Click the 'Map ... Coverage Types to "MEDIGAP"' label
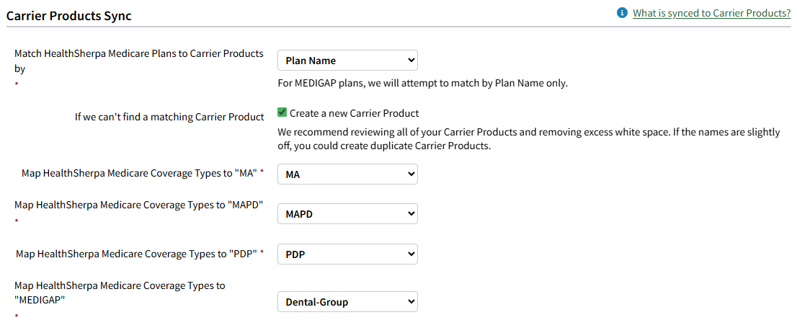This screenshot has height=320, width=797. [x=120, y=293]
